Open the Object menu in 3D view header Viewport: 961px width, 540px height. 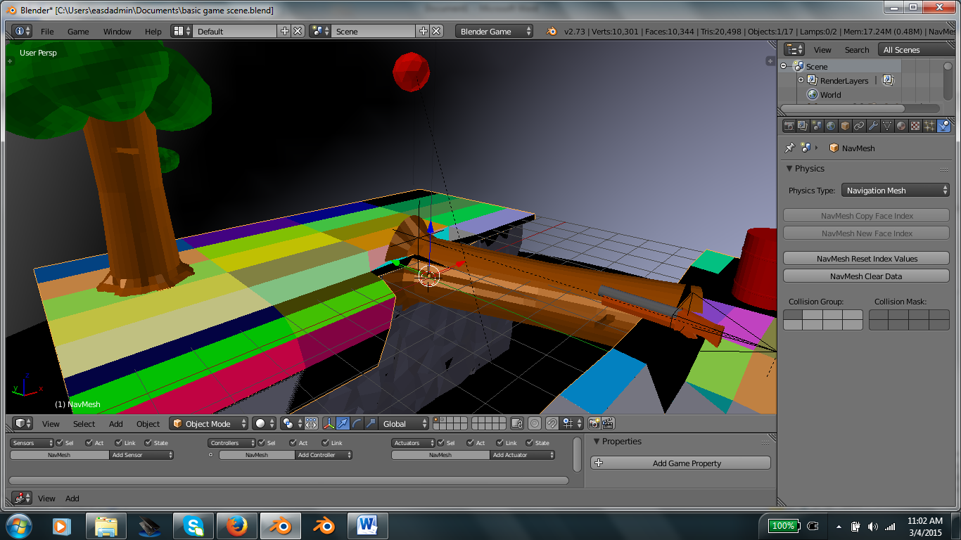pyautogui.click(x=148, y=424)
